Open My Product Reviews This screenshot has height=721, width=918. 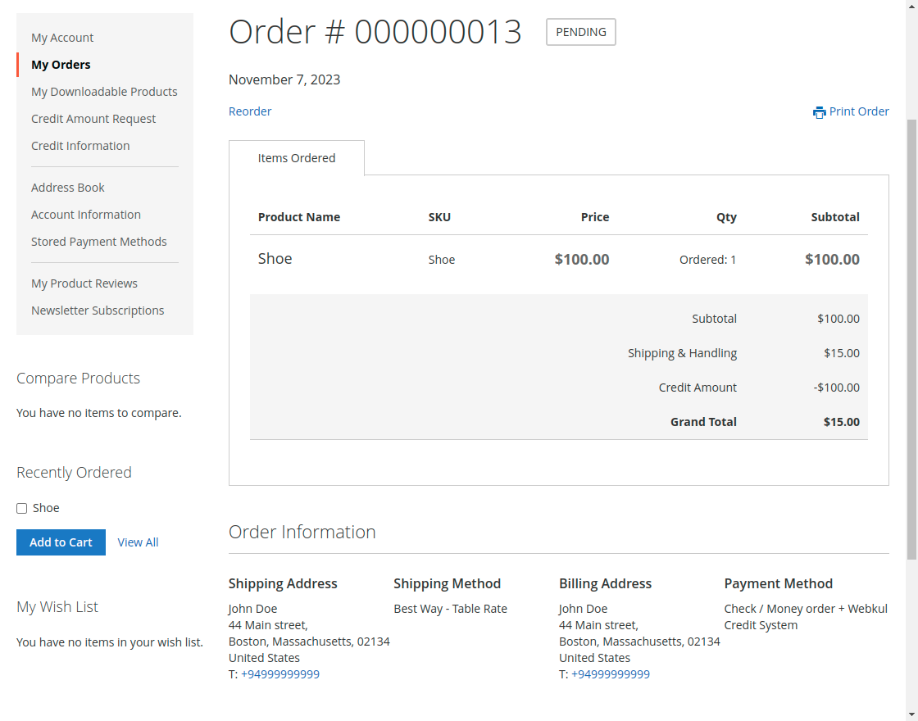(x=84, y=283)
